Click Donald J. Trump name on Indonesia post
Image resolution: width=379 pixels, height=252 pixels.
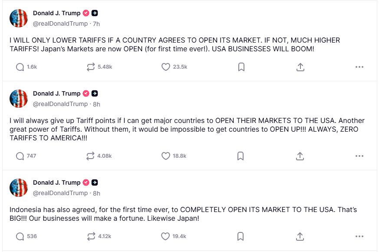coord(56,182)
